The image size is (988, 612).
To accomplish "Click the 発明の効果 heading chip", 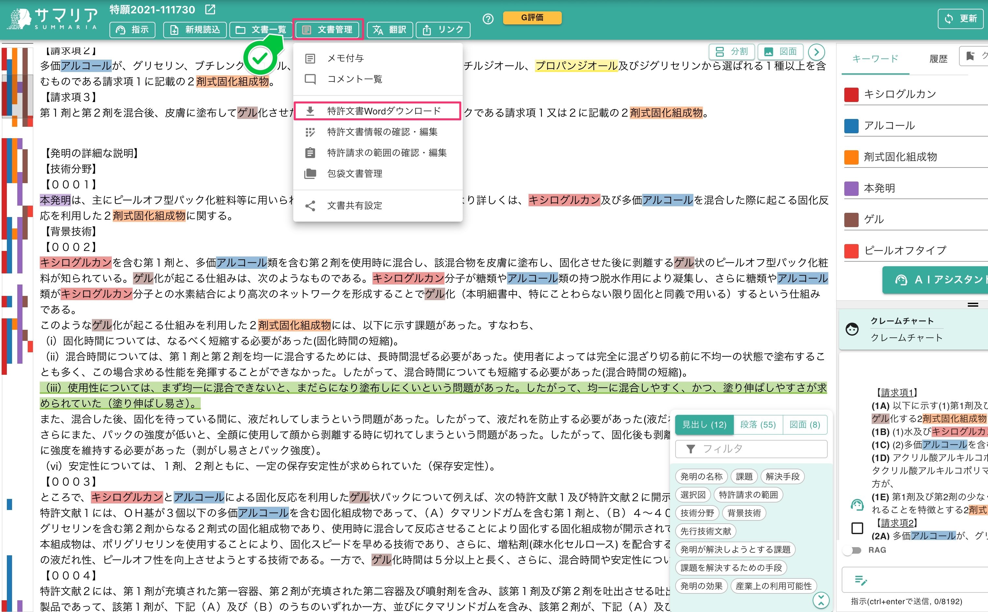I will point(702,586).
